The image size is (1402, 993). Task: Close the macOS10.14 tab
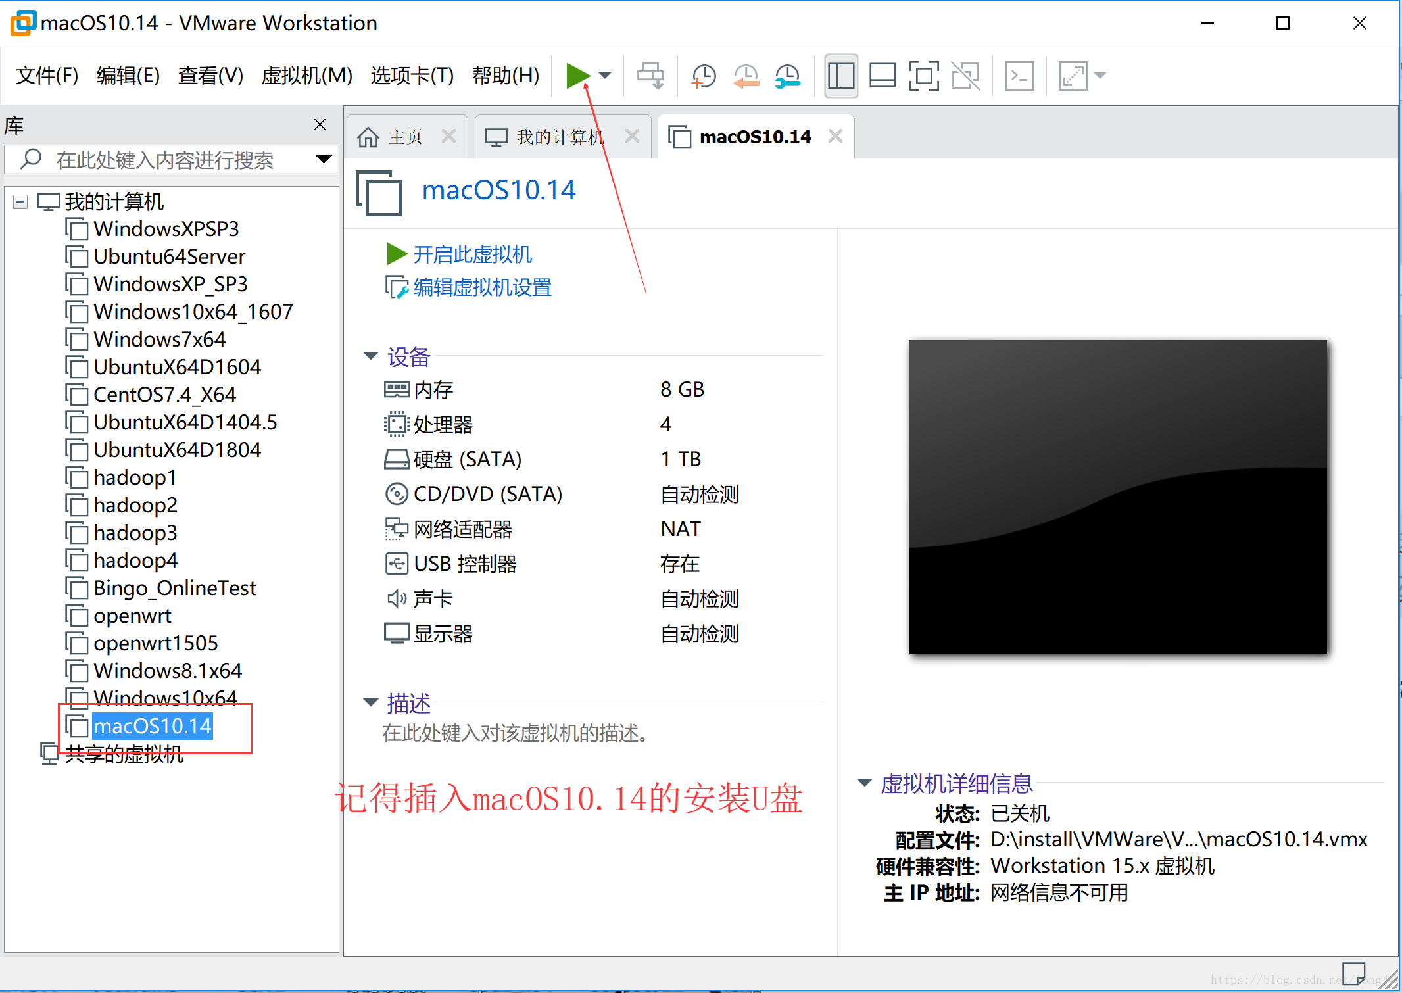coord(836,136)
